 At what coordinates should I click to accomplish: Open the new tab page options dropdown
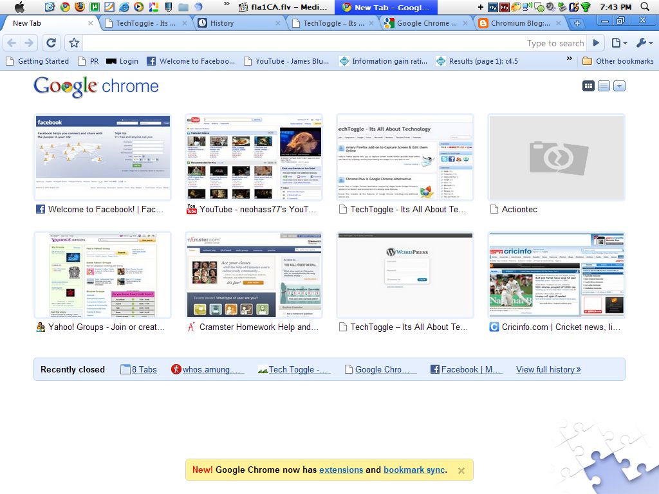pyautogui.click(x=620, y=86)
